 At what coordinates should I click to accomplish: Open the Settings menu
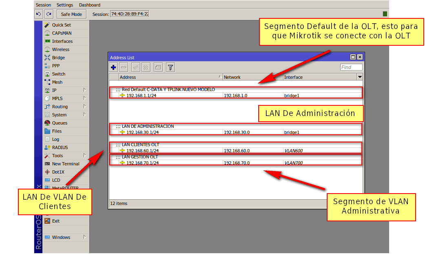tap(64, 5)
